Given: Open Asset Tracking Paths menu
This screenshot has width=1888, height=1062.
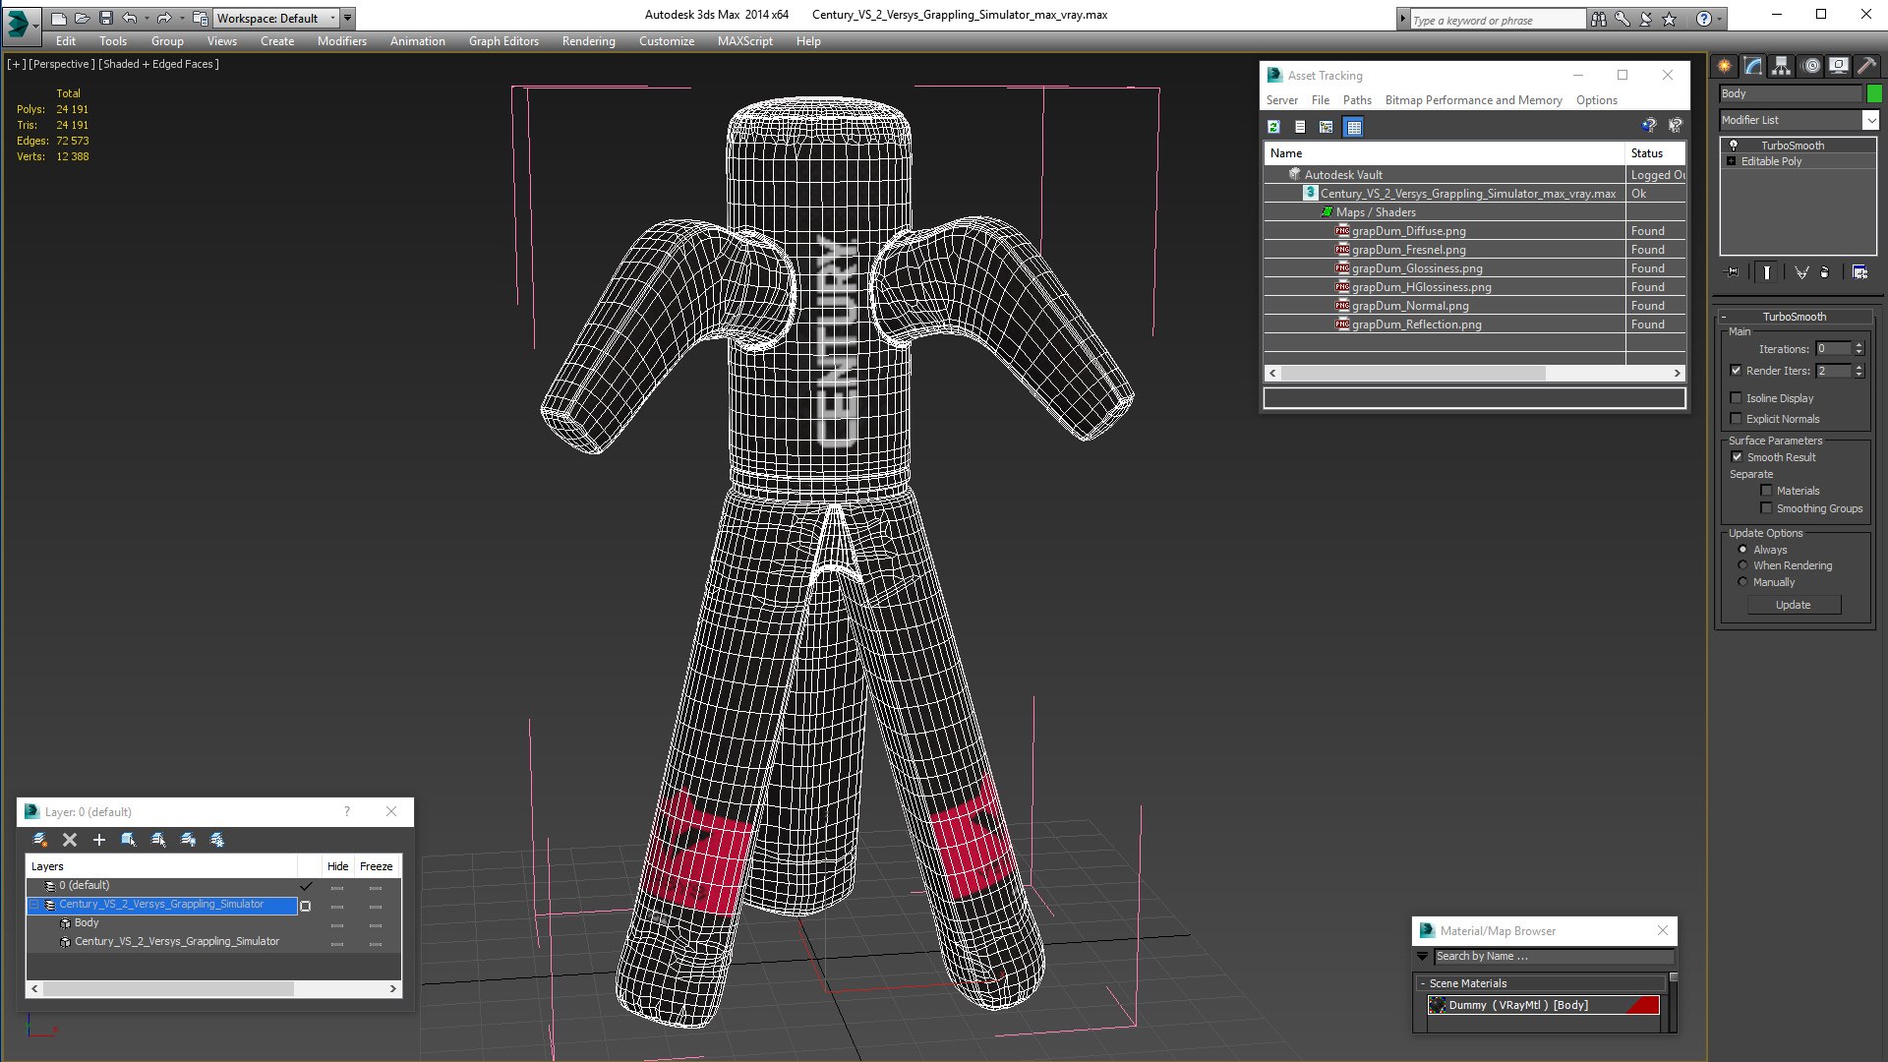Looking at the screenshot, I should point(1357,100).
